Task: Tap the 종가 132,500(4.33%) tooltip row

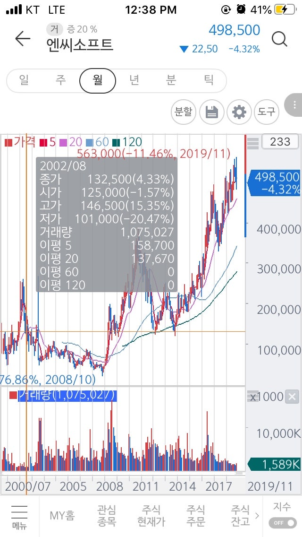Action: [107, 179]
